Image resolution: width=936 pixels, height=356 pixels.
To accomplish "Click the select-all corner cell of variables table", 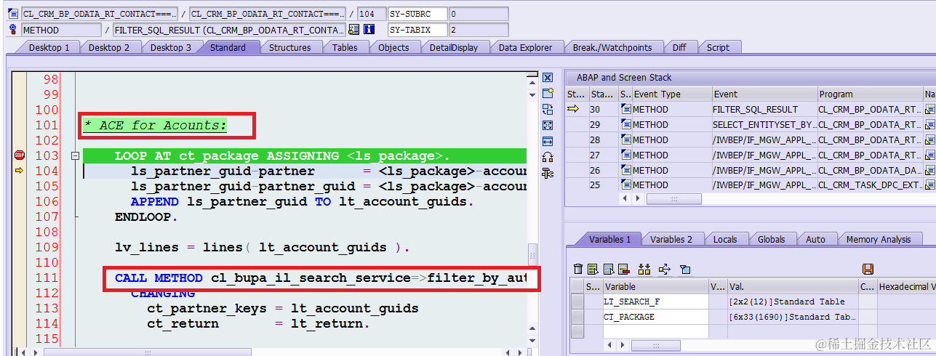I will (x=577, y=286).
